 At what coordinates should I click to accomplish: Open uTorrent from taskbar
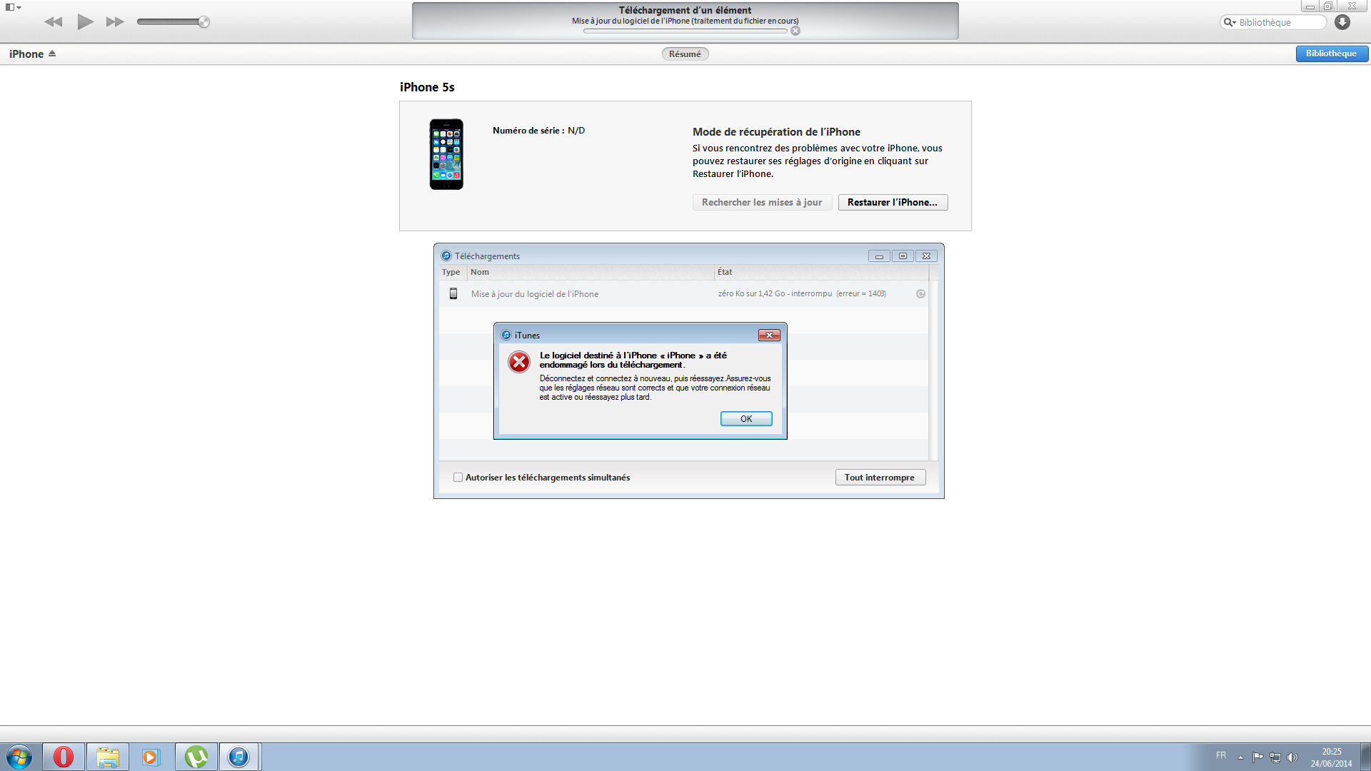pyautogui.click(x=196, y=757)
